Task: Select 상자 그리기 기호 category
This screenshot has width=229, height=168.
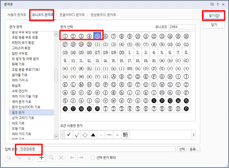Action: [23, 118]
